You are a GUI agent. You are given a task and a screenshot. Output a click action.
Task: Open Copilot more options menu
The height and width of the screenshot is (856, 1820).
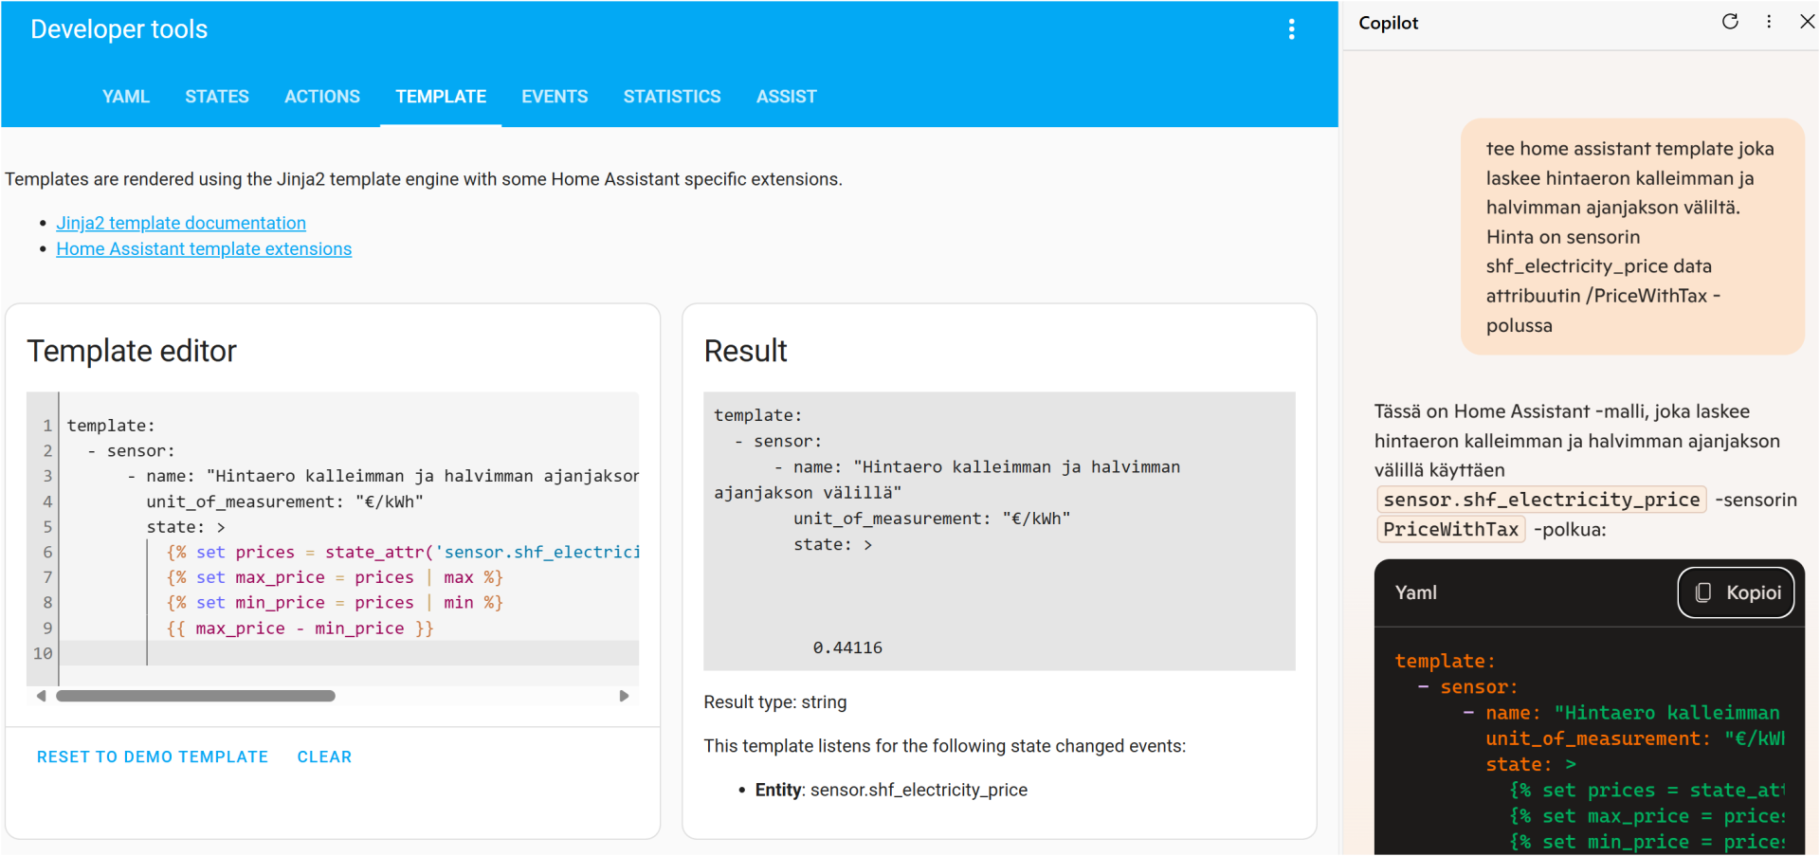[x=1769, y=22]
